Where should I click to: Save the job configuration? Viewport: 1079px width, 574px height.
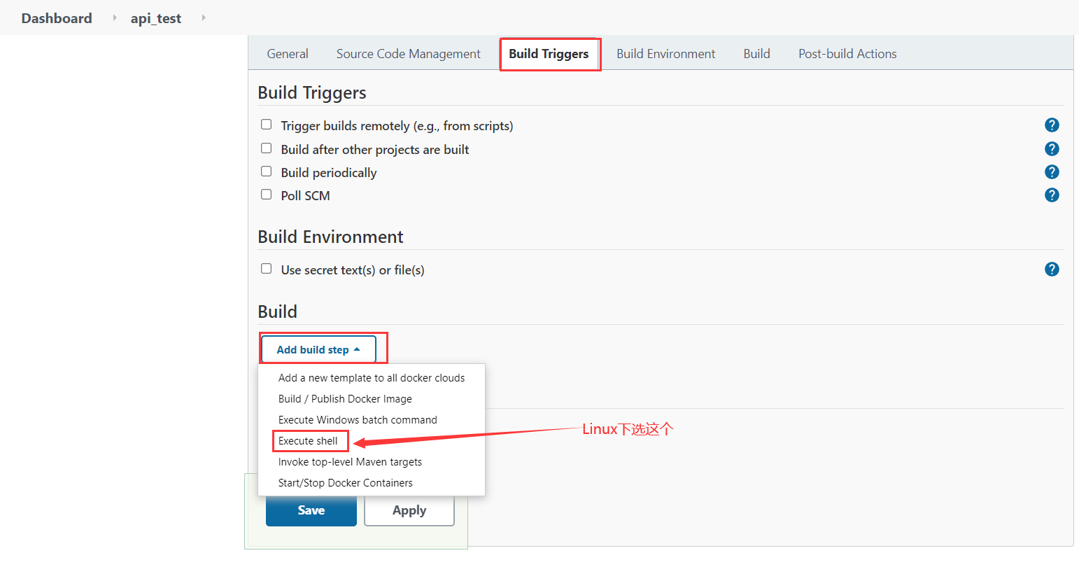311,510
